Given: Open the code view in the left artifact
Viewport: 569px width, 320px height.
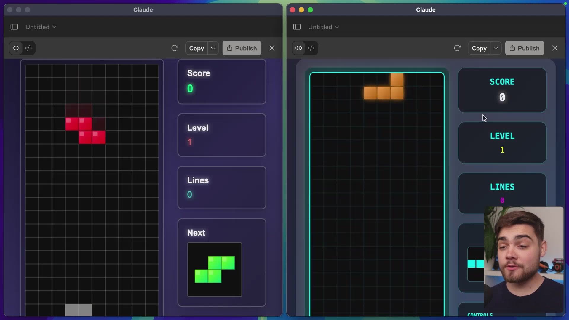Looking at the screenshot, I should (x=29, y=48).
